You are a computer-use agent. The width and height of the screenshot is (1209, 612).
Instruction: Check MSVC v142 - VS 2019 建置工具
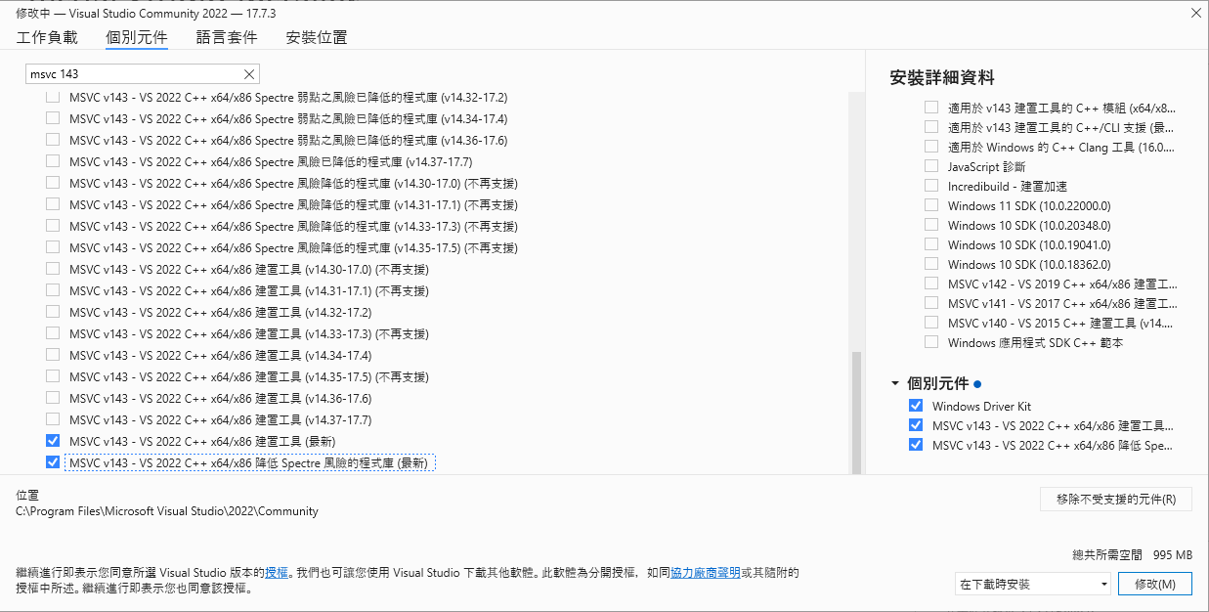pyautogui.click(x=931, y=284)
